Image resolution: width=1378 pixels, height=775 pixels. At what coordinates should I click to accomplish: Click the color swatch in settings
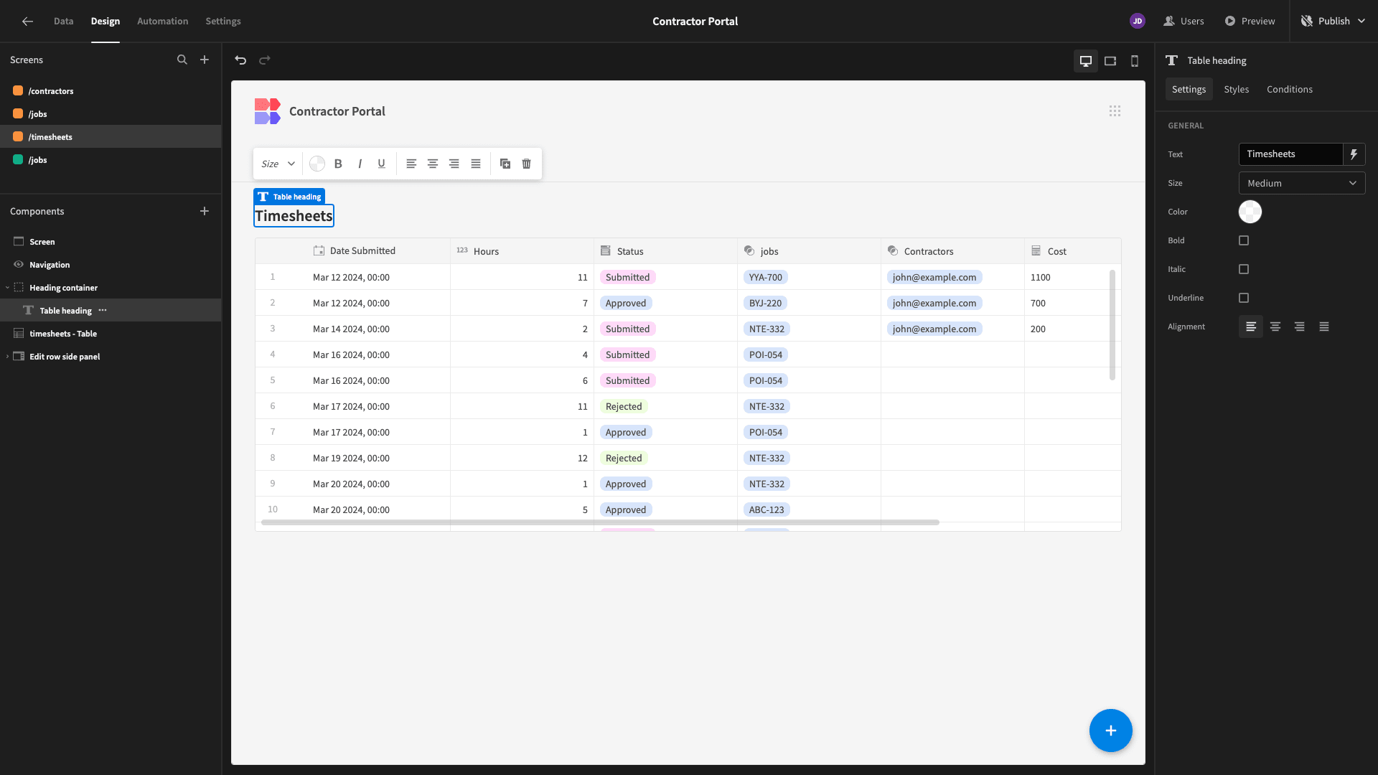coord(1250,211)
